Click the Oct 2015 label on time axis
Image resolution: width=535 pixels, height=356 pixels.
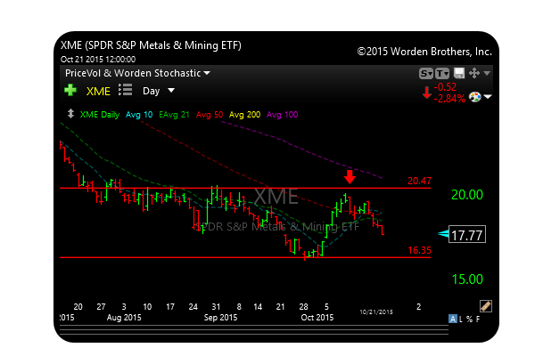pyautogui.click(x=317, y=318)
